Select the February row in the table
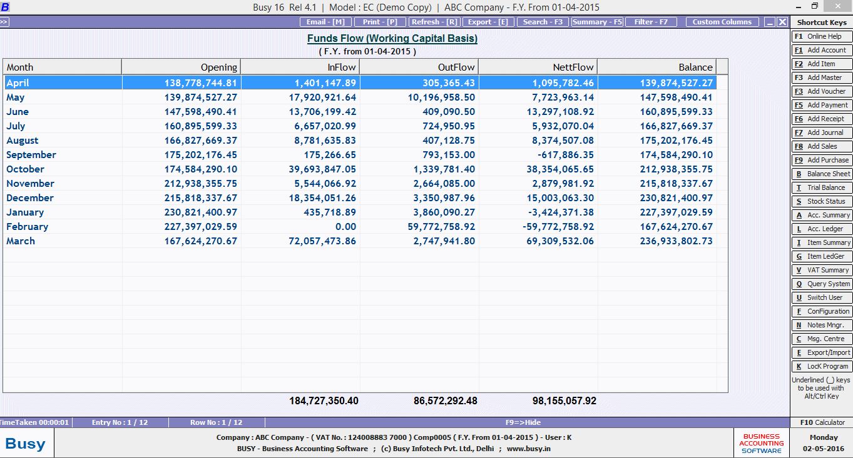853x458 pixels. pyautogui.click(x=27, y=227)
